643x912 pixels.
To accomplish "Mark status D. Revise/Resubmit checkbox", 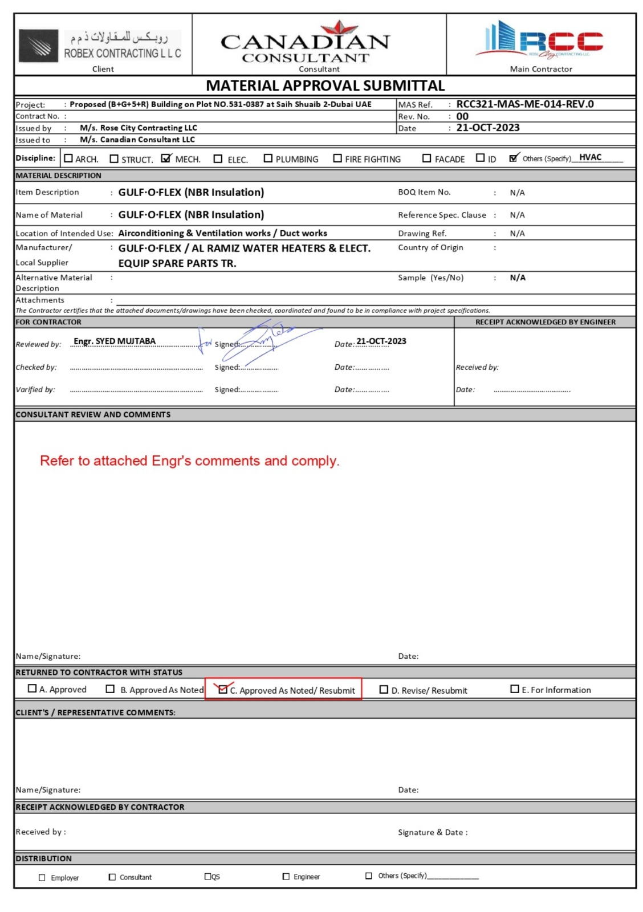I will pyautogui.click(x=384, y=690).
